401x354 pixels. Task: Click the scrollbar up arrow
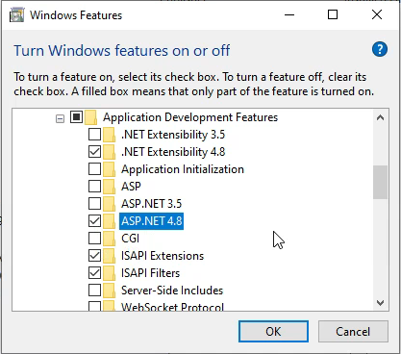coord(380,117)
